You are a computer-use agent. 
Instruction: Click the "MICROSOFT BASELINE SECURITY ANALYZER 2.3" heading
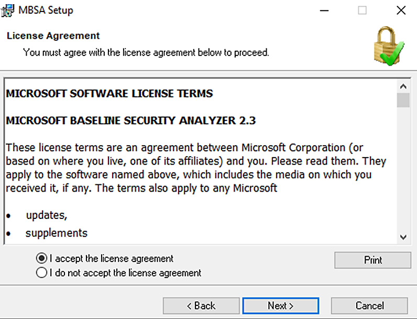(x=130, y=120)
